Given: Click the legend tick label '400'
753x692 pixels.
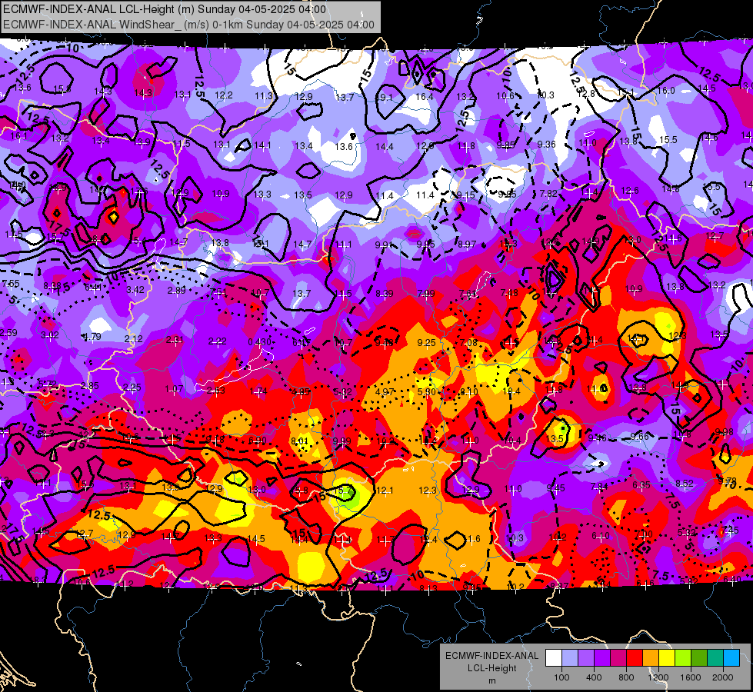Looking at the screenshot, I should click(594, 677).
